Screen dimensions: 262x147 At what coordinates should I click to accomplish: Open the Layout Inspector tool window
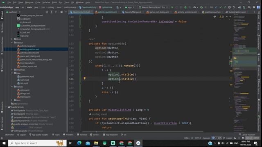(x=247, y=135)
